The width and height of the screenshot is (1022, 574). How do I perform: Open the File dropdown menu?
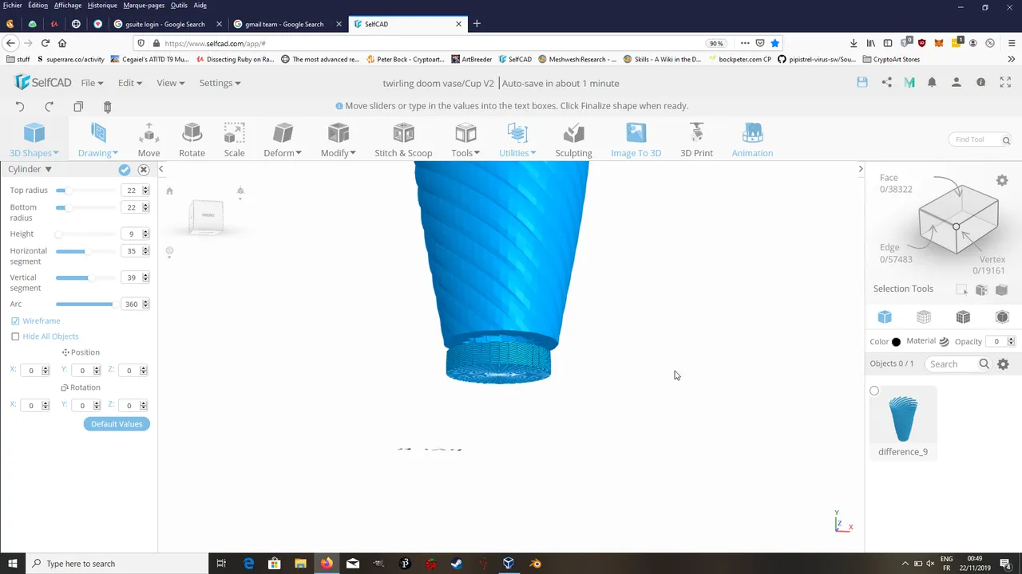tap(92, 83)
